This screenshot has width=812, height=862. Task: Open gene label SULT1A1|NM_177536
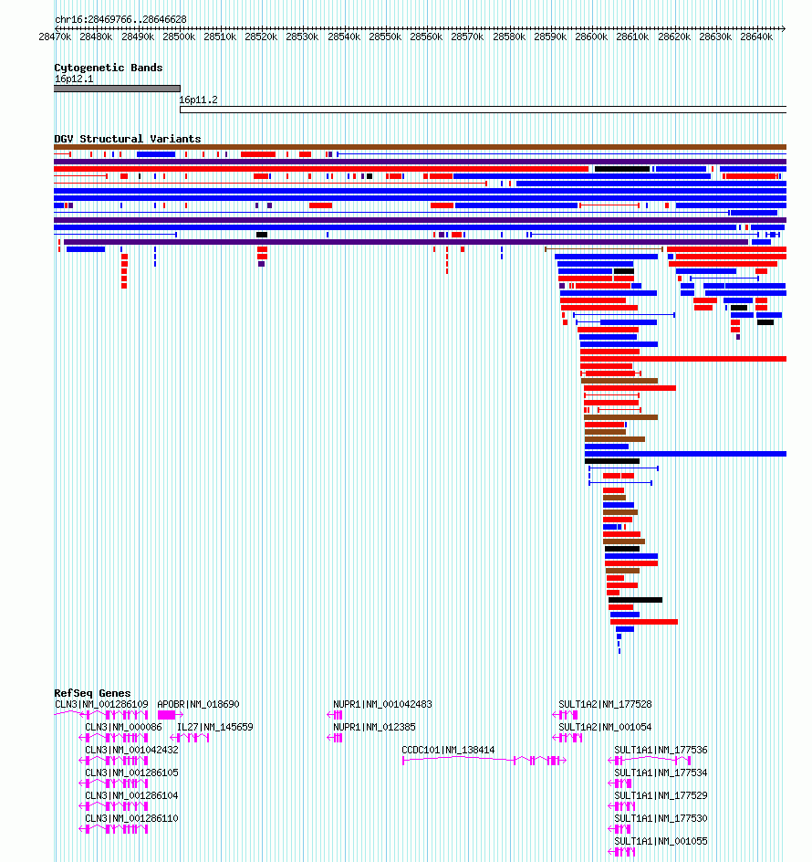tap(661, 750)
